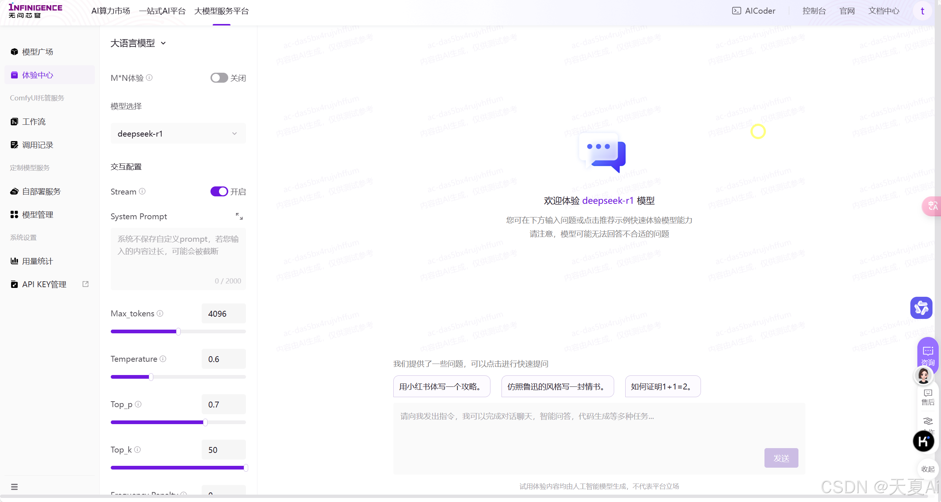Open 模型广场 in the sidebar
The image size is (941, 502).
point(49,52)
